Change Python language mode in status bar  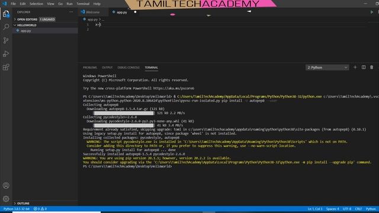pos(371,209)
